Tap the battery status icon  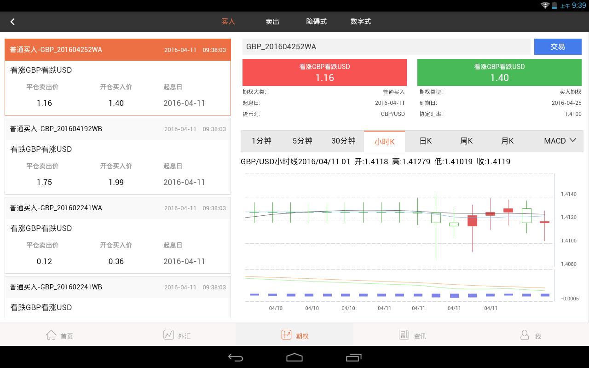[554, 6]
